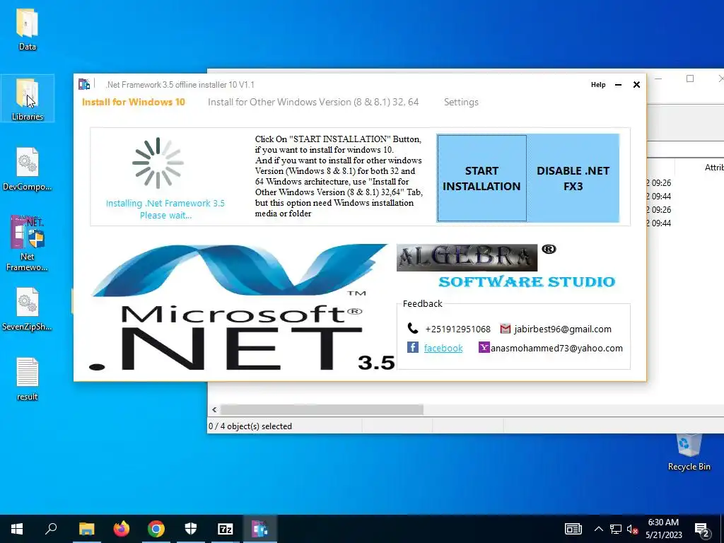Image resolution: width=724 pixels, height=543 pixels.
Task: Show hidden system tray icons
Action: pyautogui.click(x=598, y=529)
